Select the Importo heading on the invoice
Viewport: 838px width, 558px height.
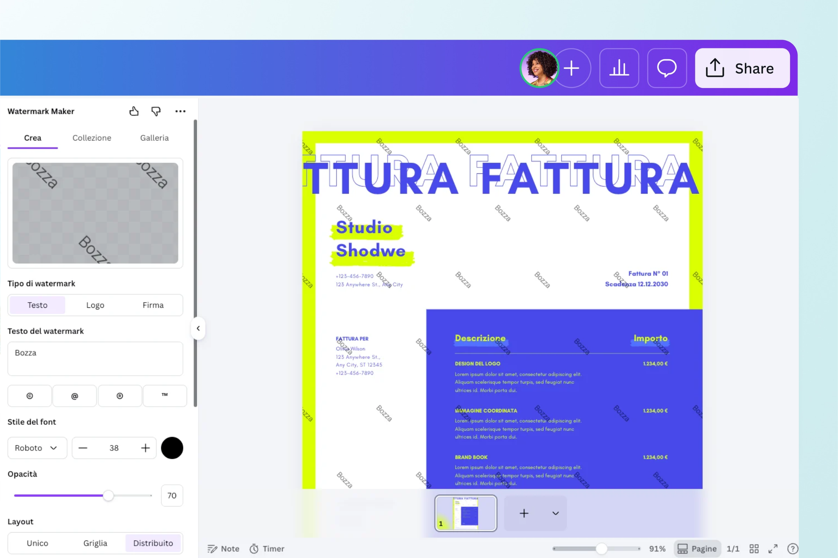click(651, 338)
